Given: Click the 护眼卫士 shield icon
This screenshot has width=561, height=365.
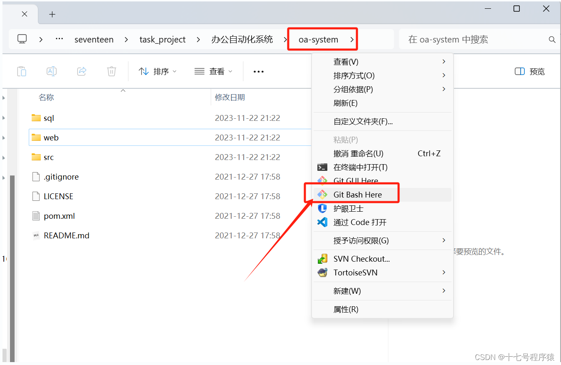Looking at the screenshot, I should point(322,208).
